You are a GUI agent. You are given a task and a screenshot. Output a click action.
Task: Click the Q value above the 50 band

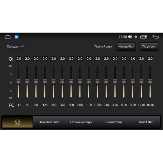tap(27, 59)
